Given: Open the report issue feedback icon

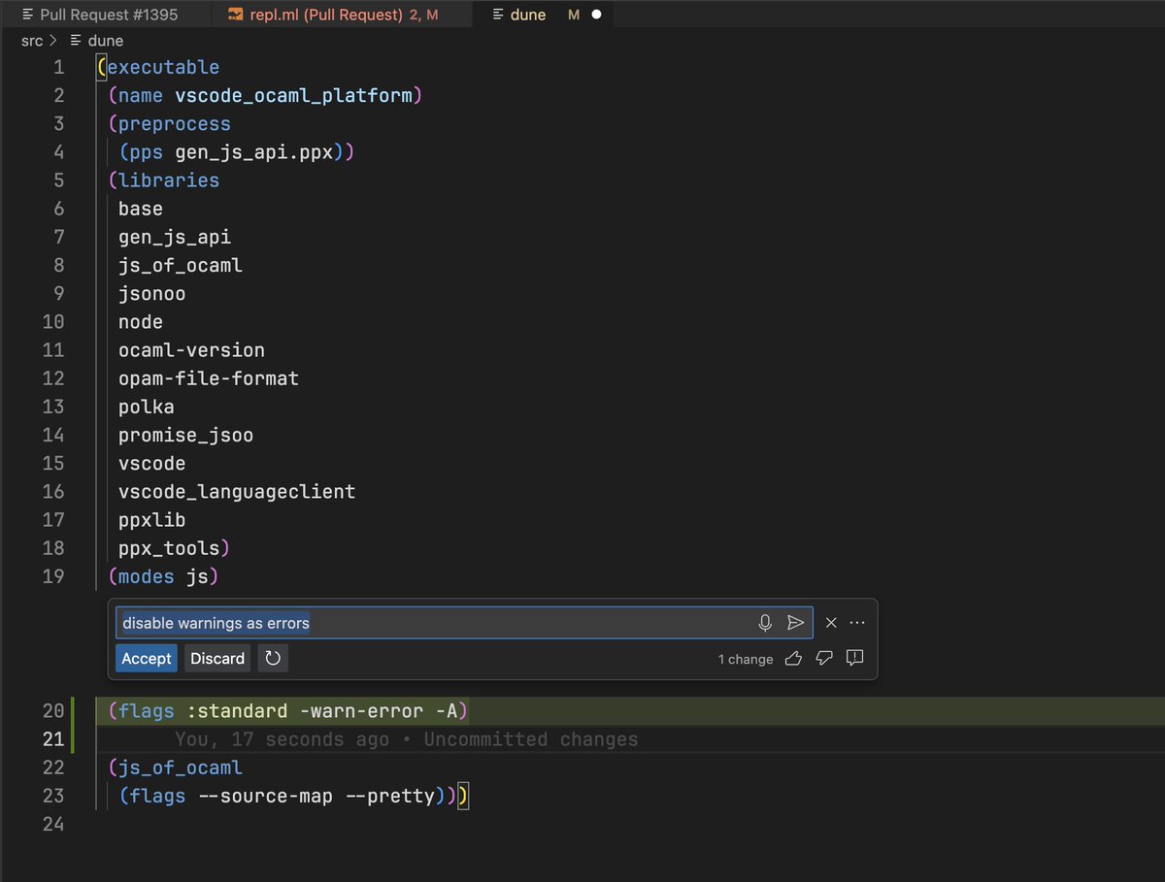Looking at the screenshot, I should (x=854, y=658).
